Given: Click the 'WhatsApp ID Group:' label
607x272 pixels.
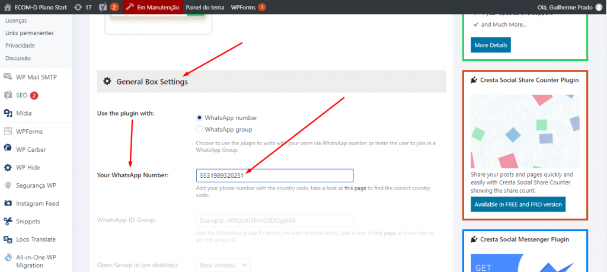Looking at the screenshot, I should [127, 220].
